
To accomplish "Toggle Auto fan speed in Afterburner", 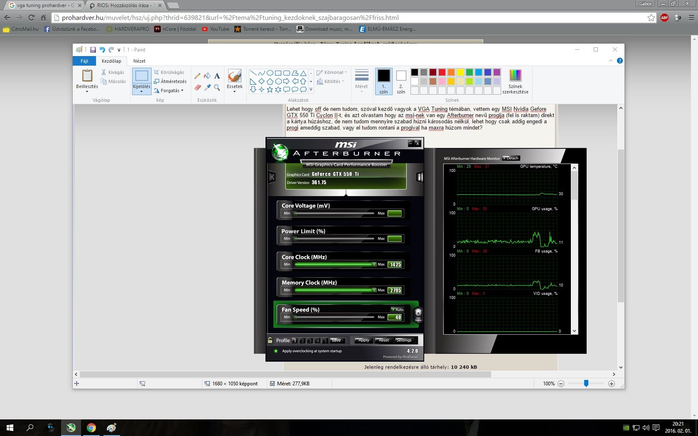I will (397, 309).
